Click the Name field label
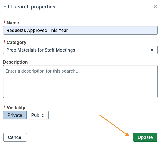161x144 pixels. pos(13,23)
